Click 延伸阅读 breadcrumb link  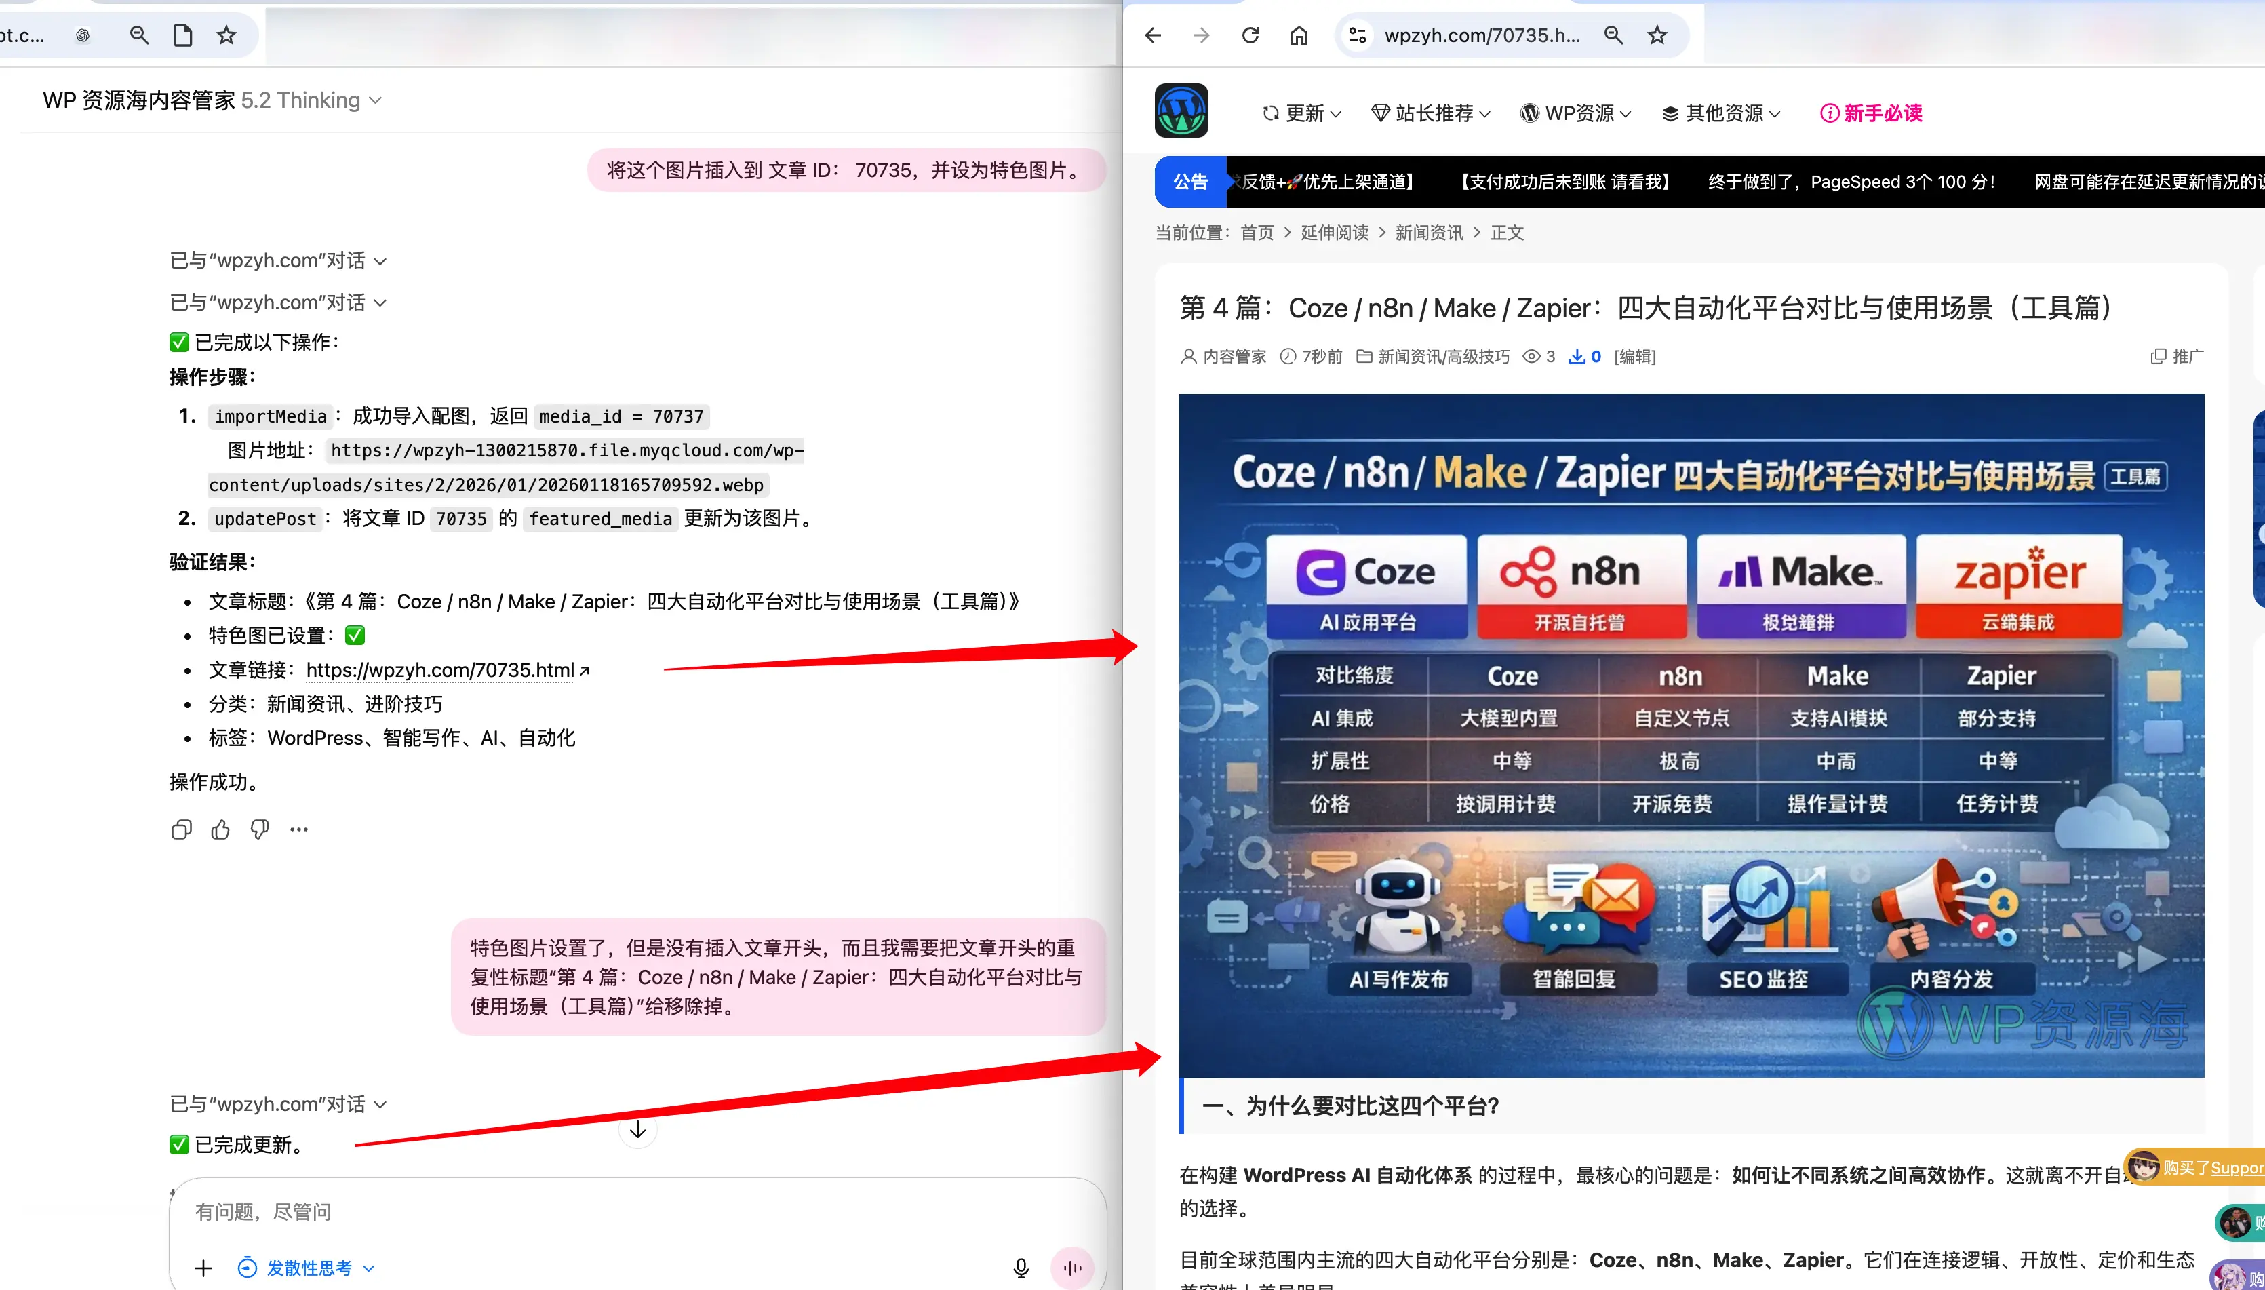pyautogui.click(x=1334, y=233)
